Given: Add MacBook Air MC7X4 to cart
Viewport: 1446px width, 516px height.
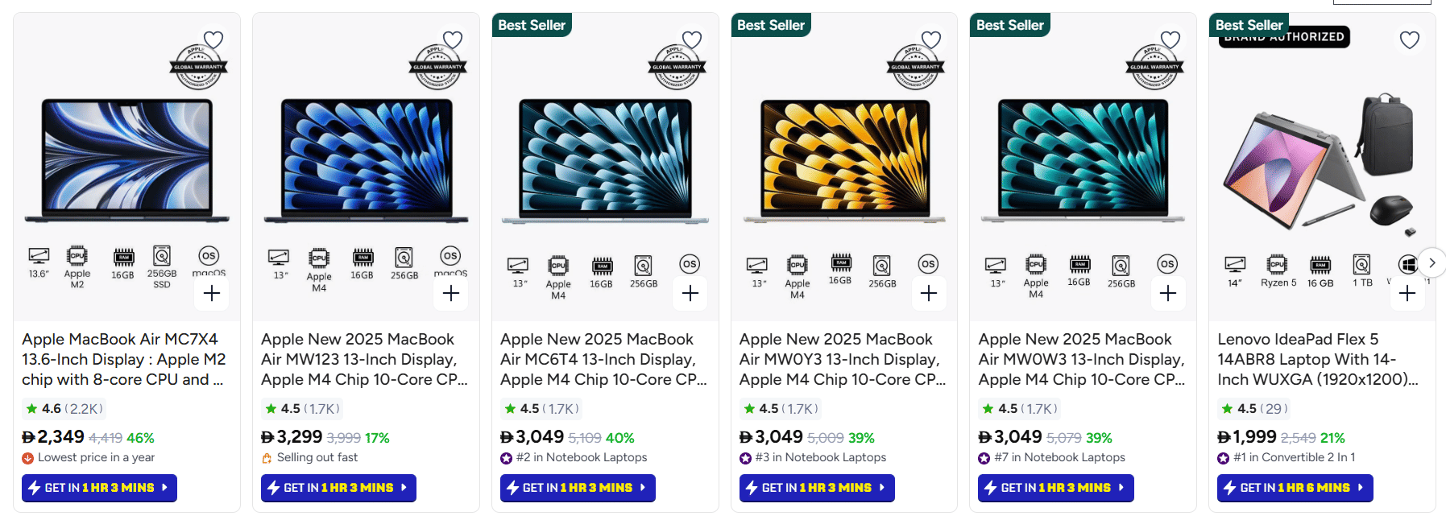Looking at the screenshot, I should click(212, 294).
